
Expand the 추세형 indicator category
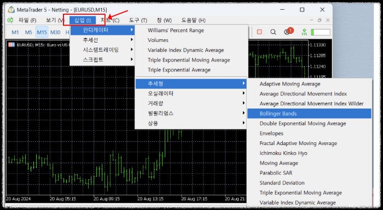pos(191,83)
